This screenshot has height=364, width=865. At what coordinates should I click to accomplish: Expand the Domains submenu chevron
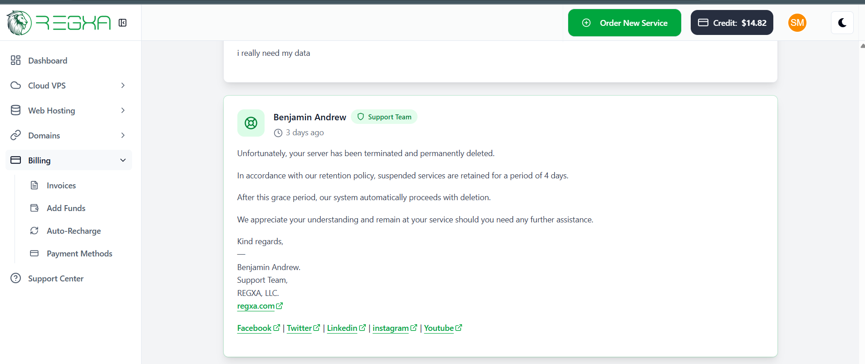123,135
